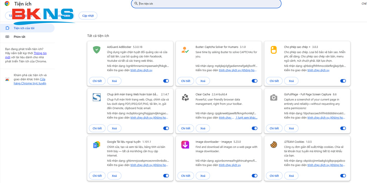Click the Image downloader Imageye icon
This screenshot has height=183, width=367.
coord(185,145)
